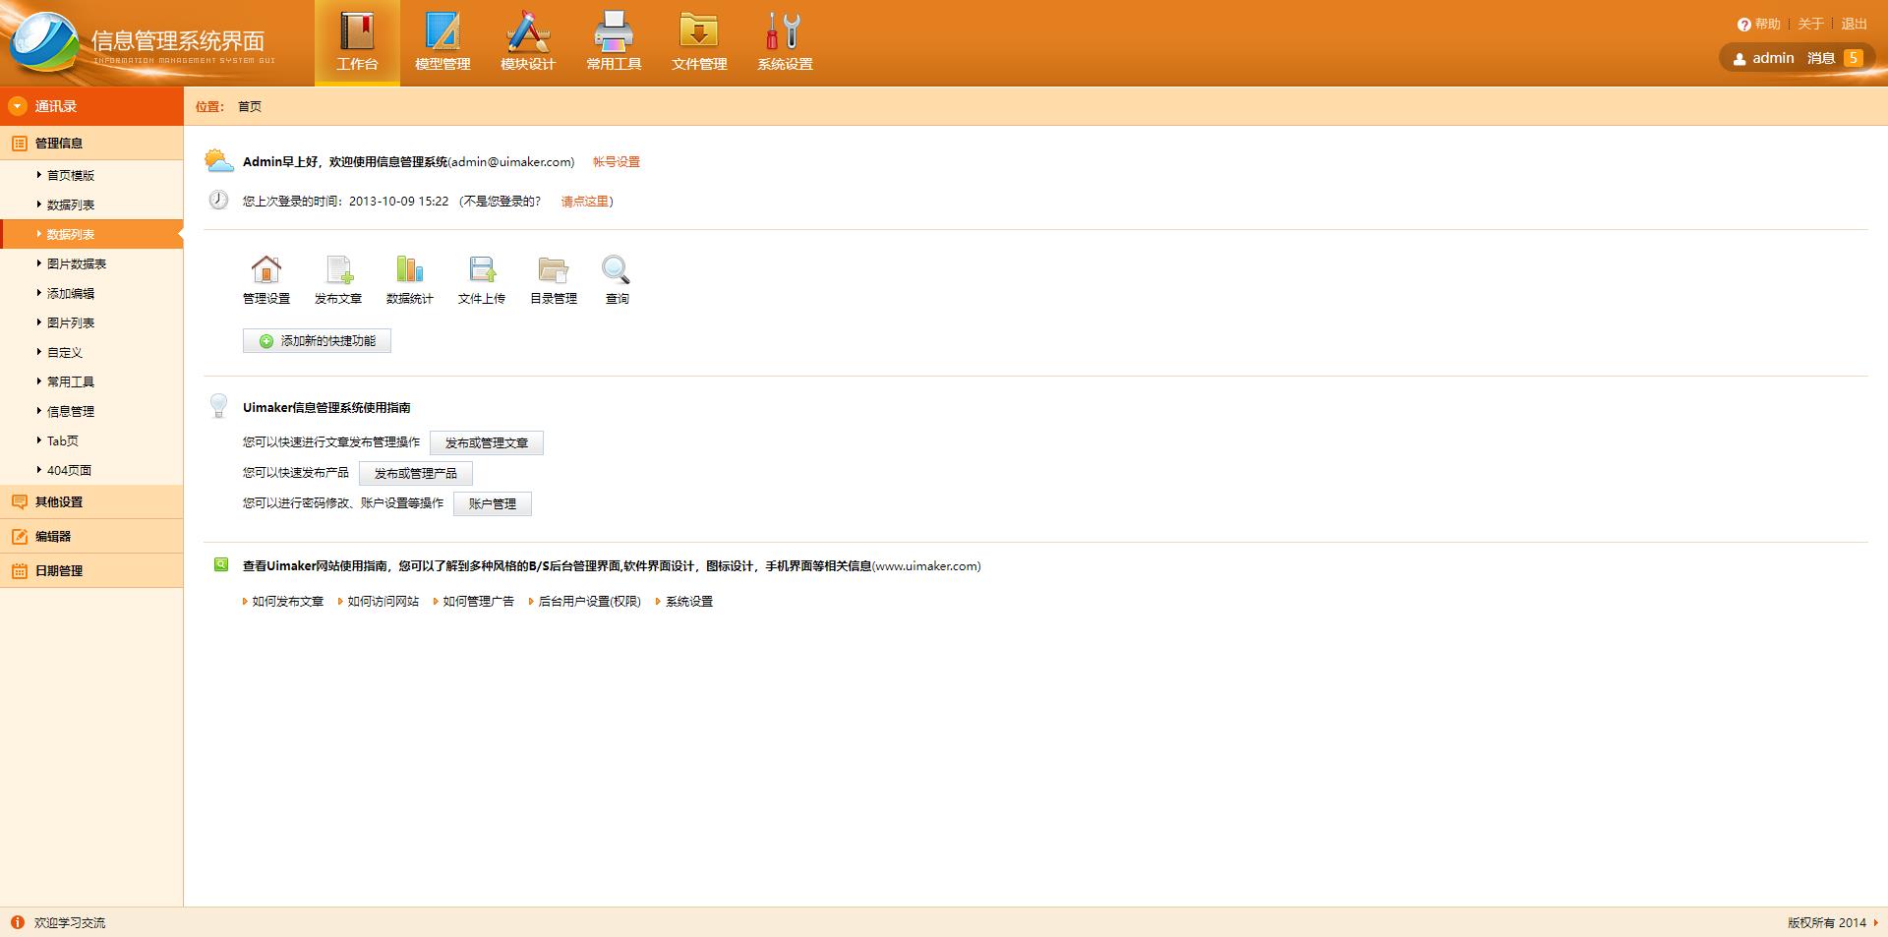This screenshot has height=937, width=1888.
Task: Click the green book icon by Uimaker guide
Action: [x=221, y=564]
